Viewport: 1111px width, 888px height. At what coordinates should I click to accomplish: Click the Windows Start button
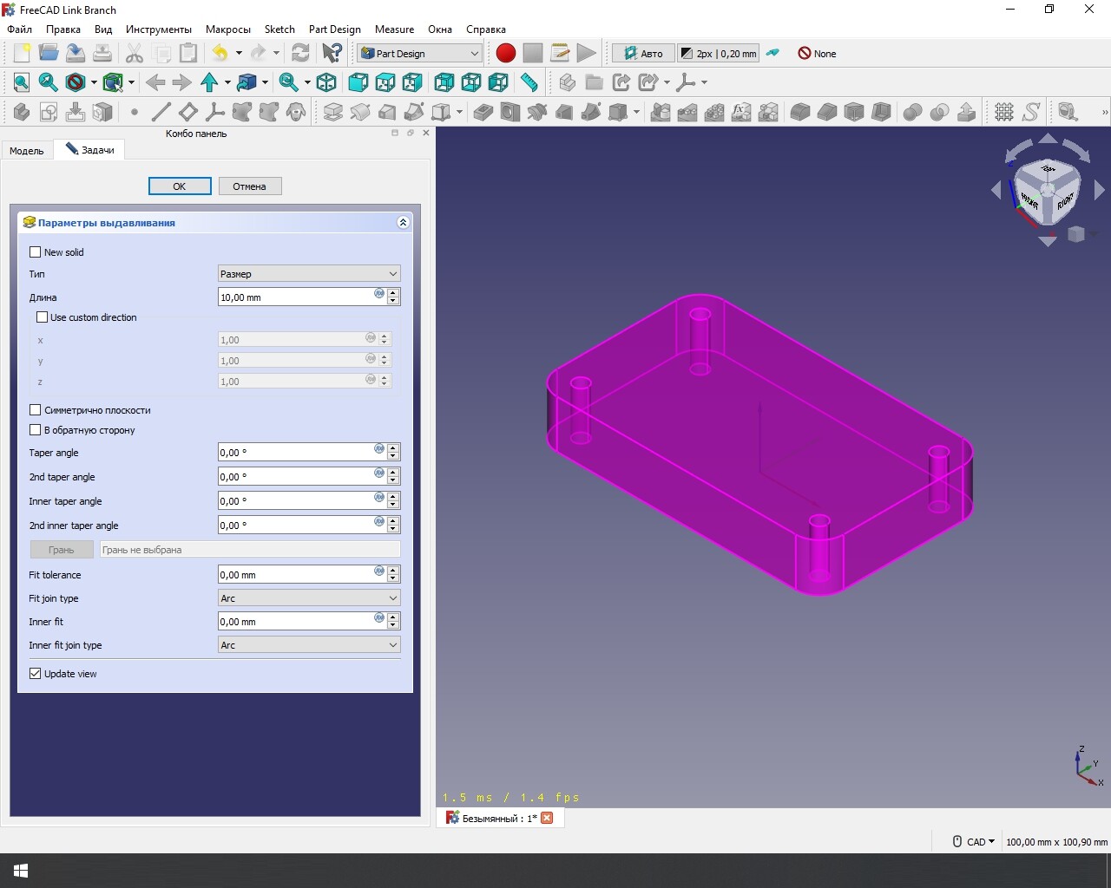point(21,871)
